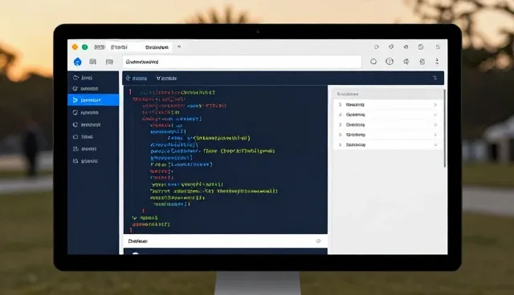Click the play-arrow icon on the highlighted sidebar item
Viewport: 514px width, 295px height.
pyautogui.click(x=75, y=100)
